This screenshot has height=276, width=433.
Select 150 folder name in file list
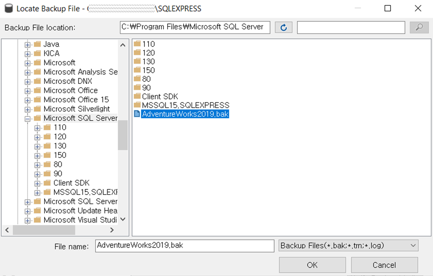tap(149, 70)
